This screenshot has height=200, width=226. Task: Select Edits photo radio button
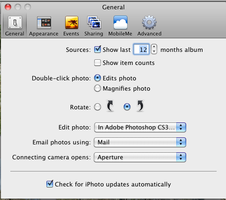tap(98, 78)
